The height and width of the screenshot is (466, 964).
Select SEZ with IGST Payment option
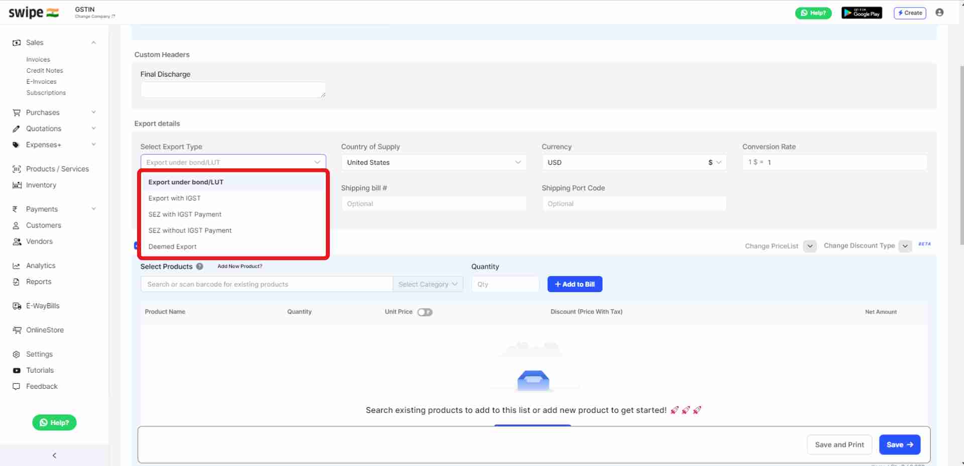tap(233, 214)
